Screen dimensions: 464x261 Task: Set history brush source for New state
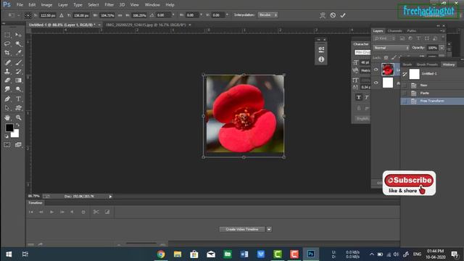(405, 86)
